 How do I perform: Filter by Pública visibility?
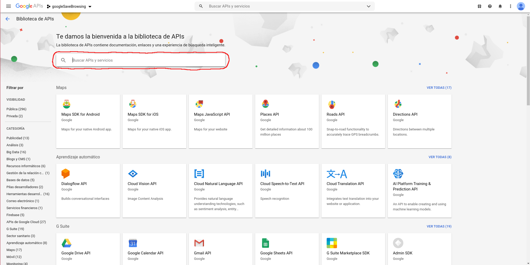pyautogui.click(x=16, y=109)
